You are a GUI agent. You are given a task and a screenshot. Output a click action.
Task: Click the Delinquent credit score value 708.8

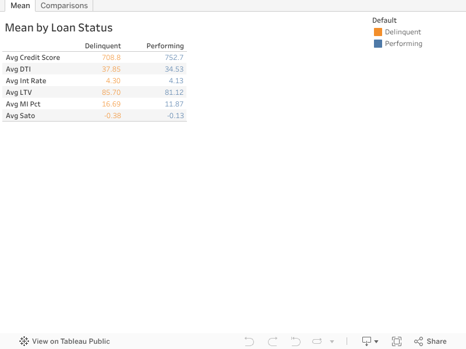click(x=111, y=58)
